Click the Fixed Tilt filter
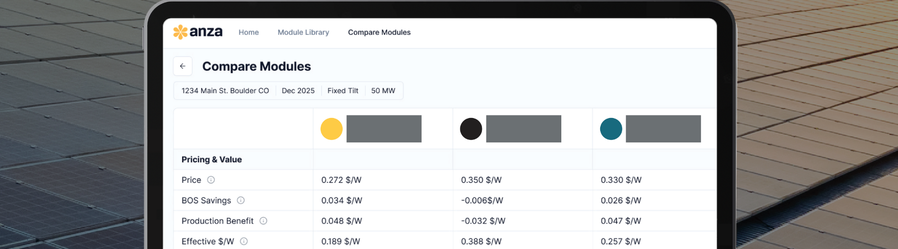Image resolution: width=898 pixels, height=249 pixels. (x=343, y=91)
